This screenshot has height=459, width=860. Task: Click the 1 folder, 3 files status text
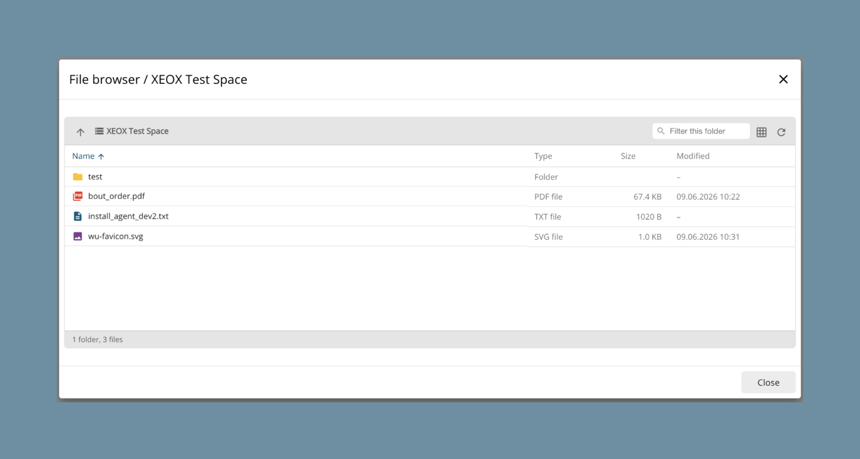coord(98,339)
